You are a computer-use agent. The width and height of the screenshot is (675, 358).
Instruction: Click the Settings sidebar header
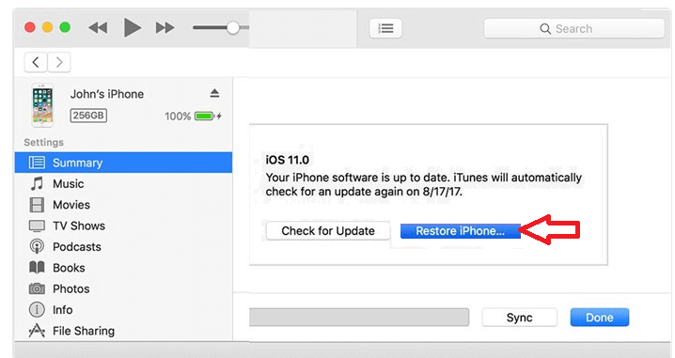43,143
